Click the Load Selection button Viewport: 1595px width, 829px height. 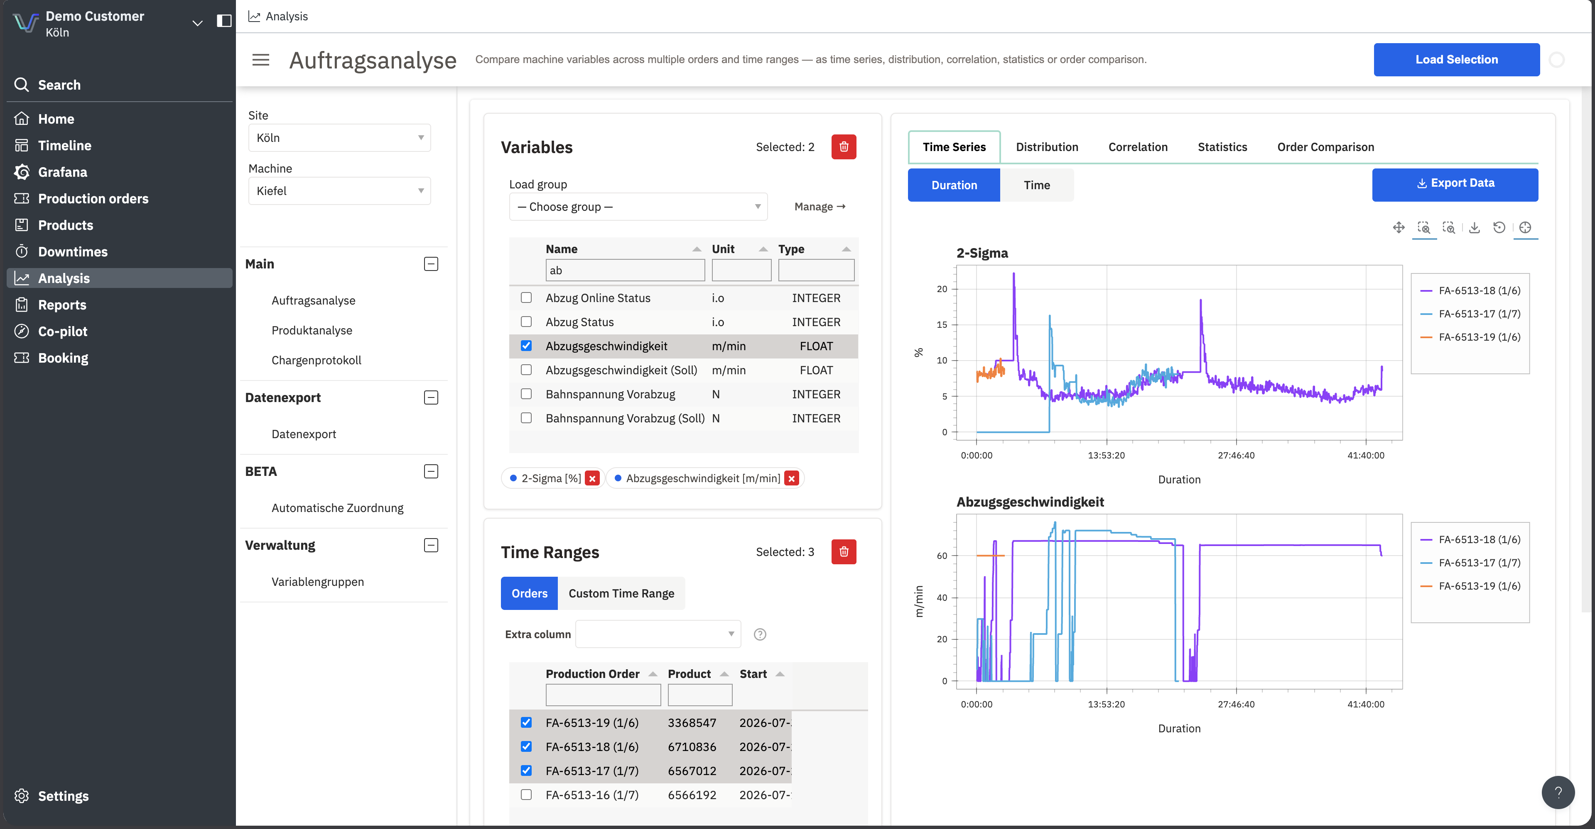[x=1456, y=59]
